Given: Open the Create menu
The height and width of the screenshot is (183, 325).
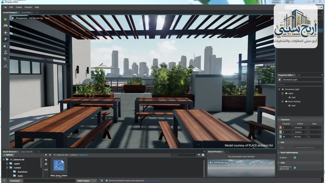Looking at the screenshot, I should (18, 7).
